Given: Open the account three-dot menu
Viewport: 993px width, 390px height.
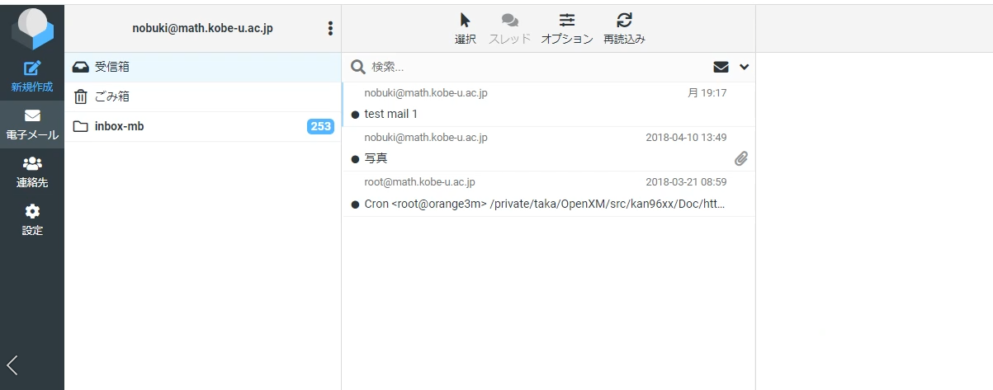Looking at the screenshot, I should click(x=330, y=28).
